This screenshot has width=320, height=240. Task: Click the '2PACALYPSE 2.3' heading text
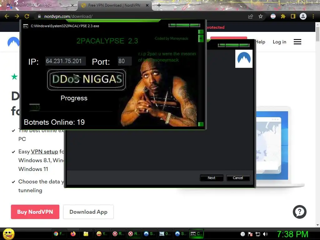(x=107, y=41)
